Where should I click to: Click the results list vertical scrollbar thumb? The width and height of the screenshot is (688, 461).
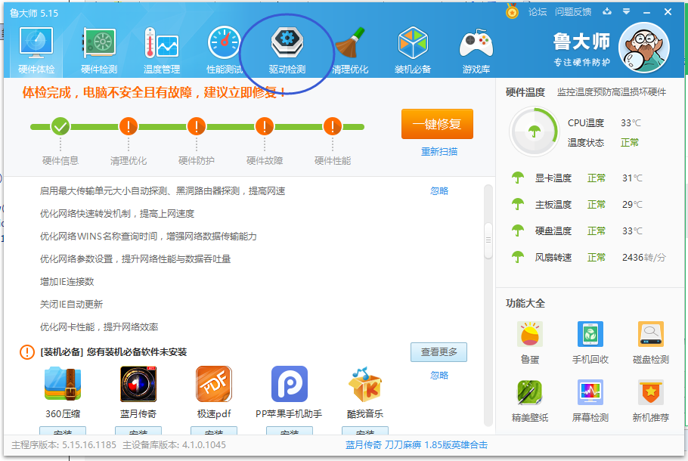click(488, 240)
